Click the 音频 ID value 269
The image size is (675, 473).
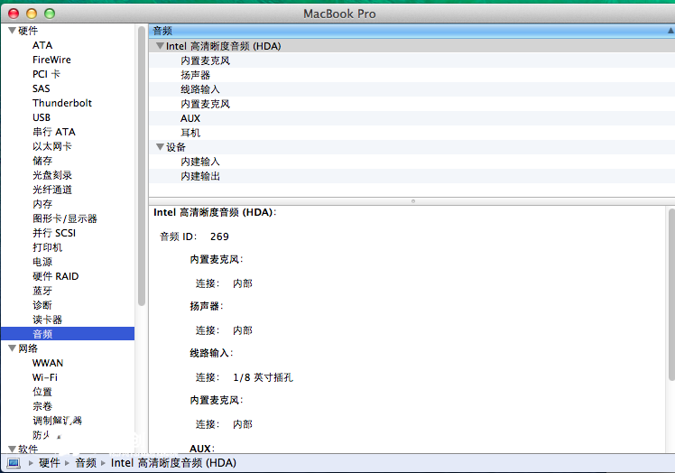[x=219, y=236]
